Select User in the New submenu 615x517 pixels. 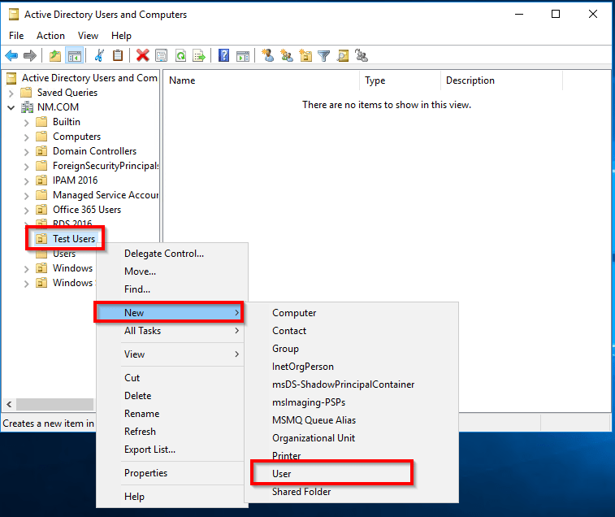coord(352,474)
